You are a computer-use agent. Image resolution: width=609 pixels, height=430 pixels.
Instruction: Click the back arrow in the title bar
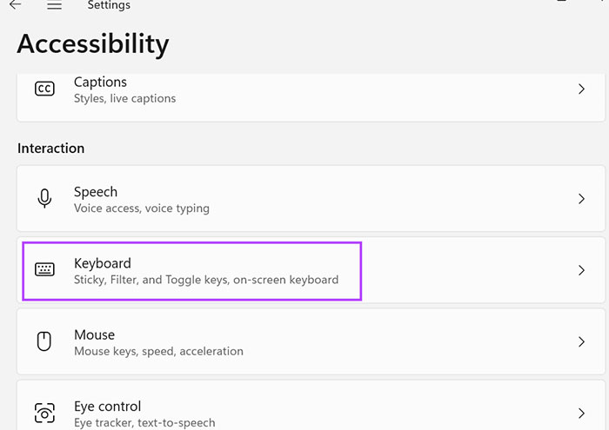pyautogui.click(x=15, y=5)
